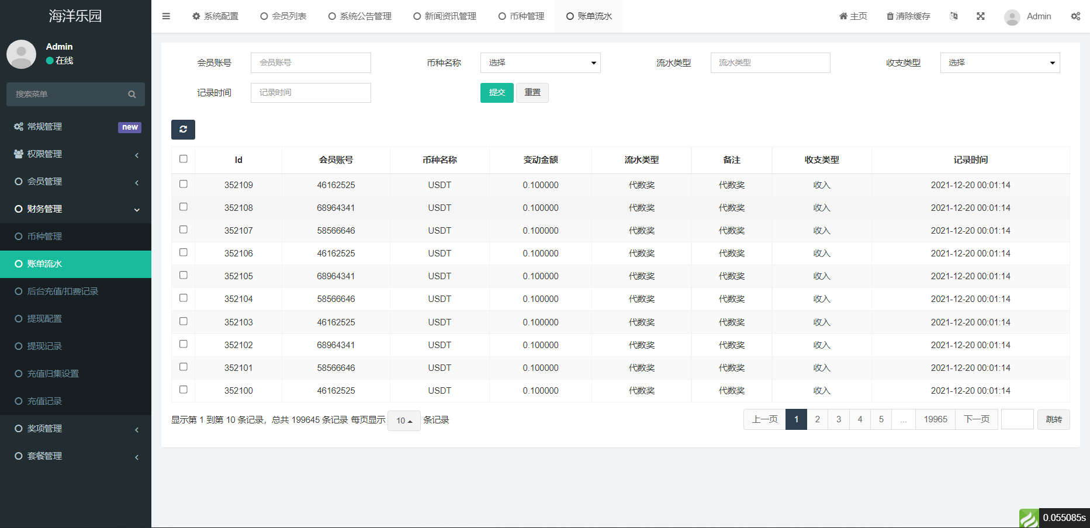Image resolution: width=1090 pixels, height=528 pixels.
Task: Switch to the 系统公告管理 tab
Action: point(360,16)
